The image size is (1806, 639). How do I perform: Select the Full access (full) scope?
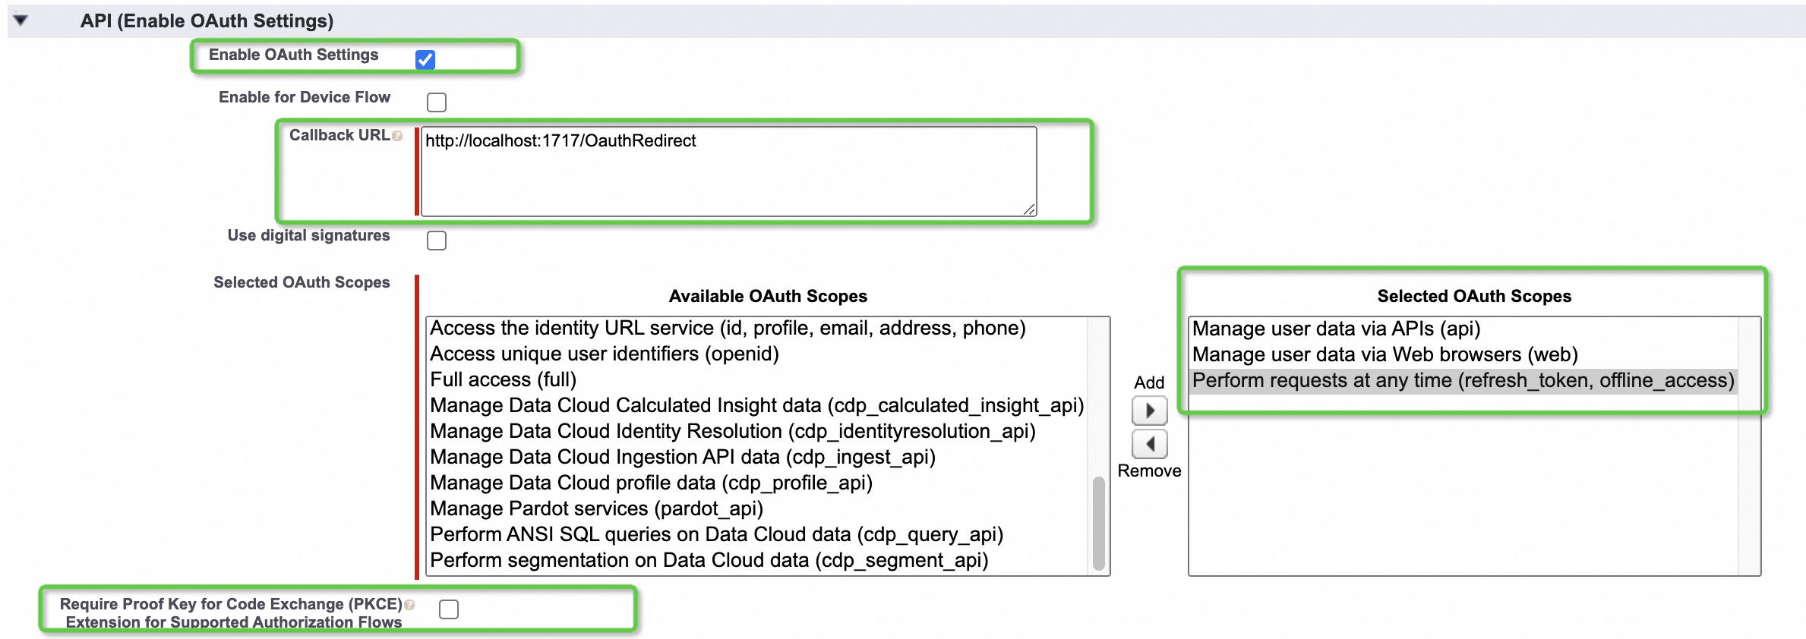tap(504, 379)
